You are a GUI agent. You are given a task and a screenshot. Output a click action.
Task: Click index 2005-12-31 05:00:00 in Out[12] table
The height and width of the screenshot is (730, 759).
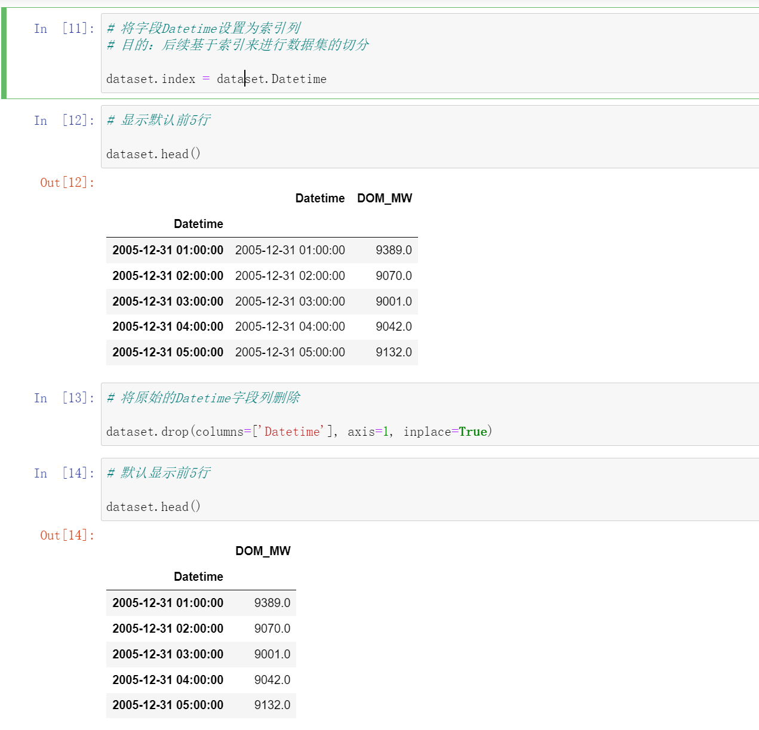168,352
